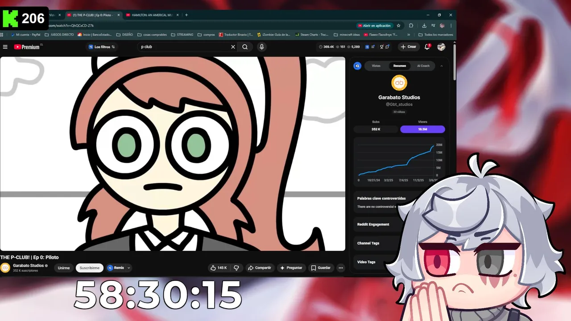This screenshot has width=571, height=321.
Task: Open Garabato Studios channel avatar below video
Action: point(5,268)
